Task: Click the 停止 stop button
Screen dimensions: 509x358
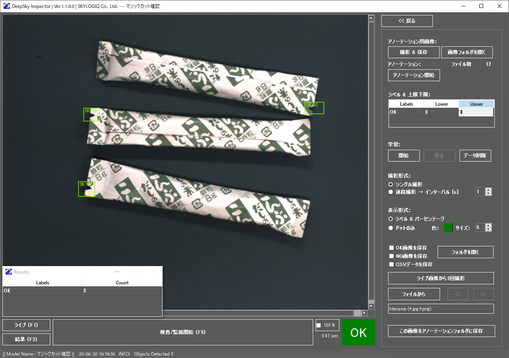Action: pyautogui.click(x=440, y=156)
